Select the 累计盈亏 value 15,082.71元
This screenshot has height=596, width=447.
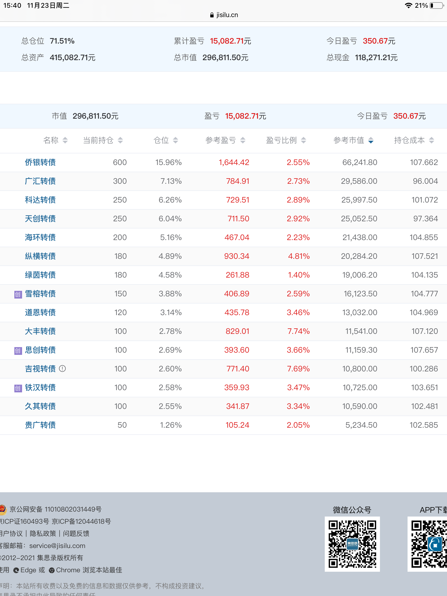[231, 41]
